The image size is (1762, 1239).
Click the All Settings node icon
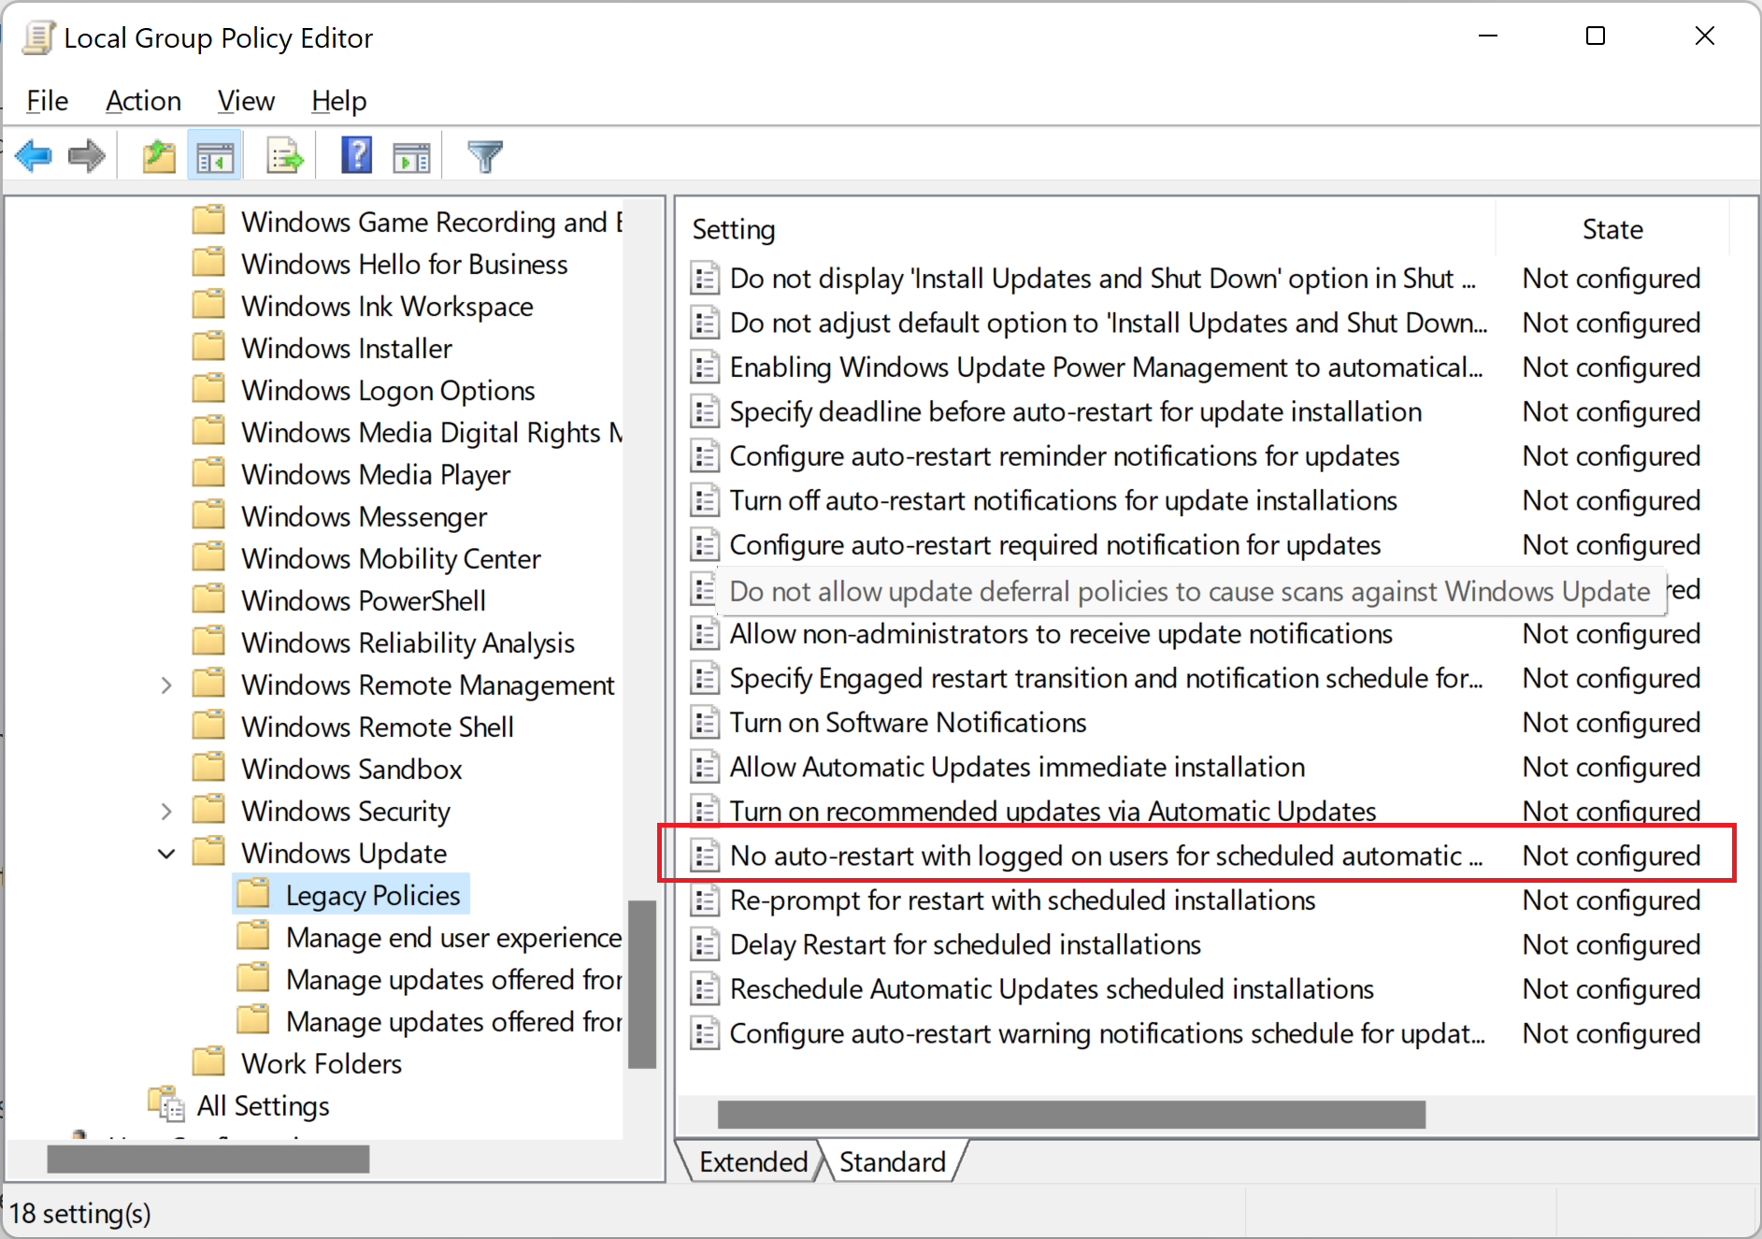pos(166,1104)
